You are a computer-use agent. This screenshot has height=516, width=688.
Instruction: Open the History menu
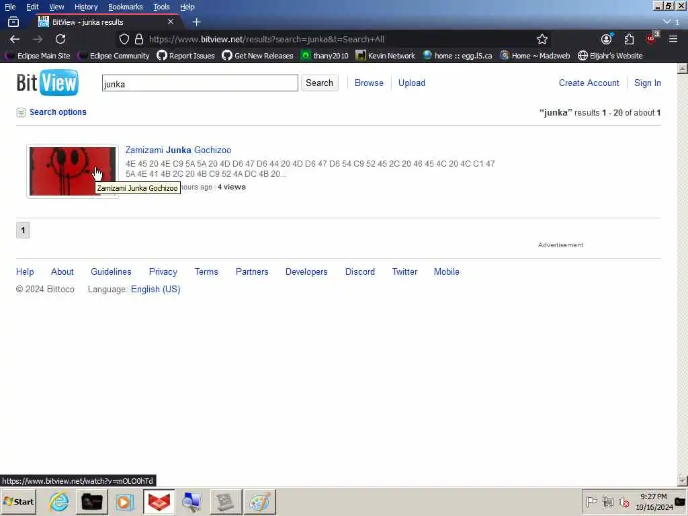point(86,7)
